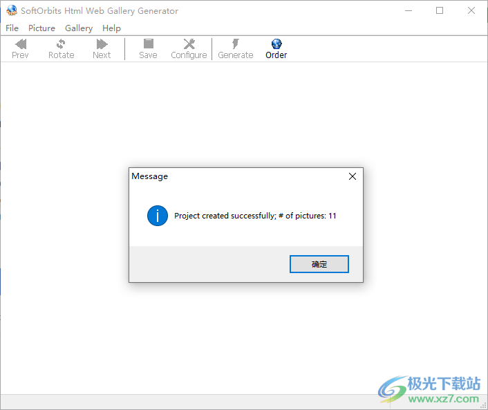This screenshot has width=488, height=410.
Task: Open the Gallery menu
Action: [79, 28]
